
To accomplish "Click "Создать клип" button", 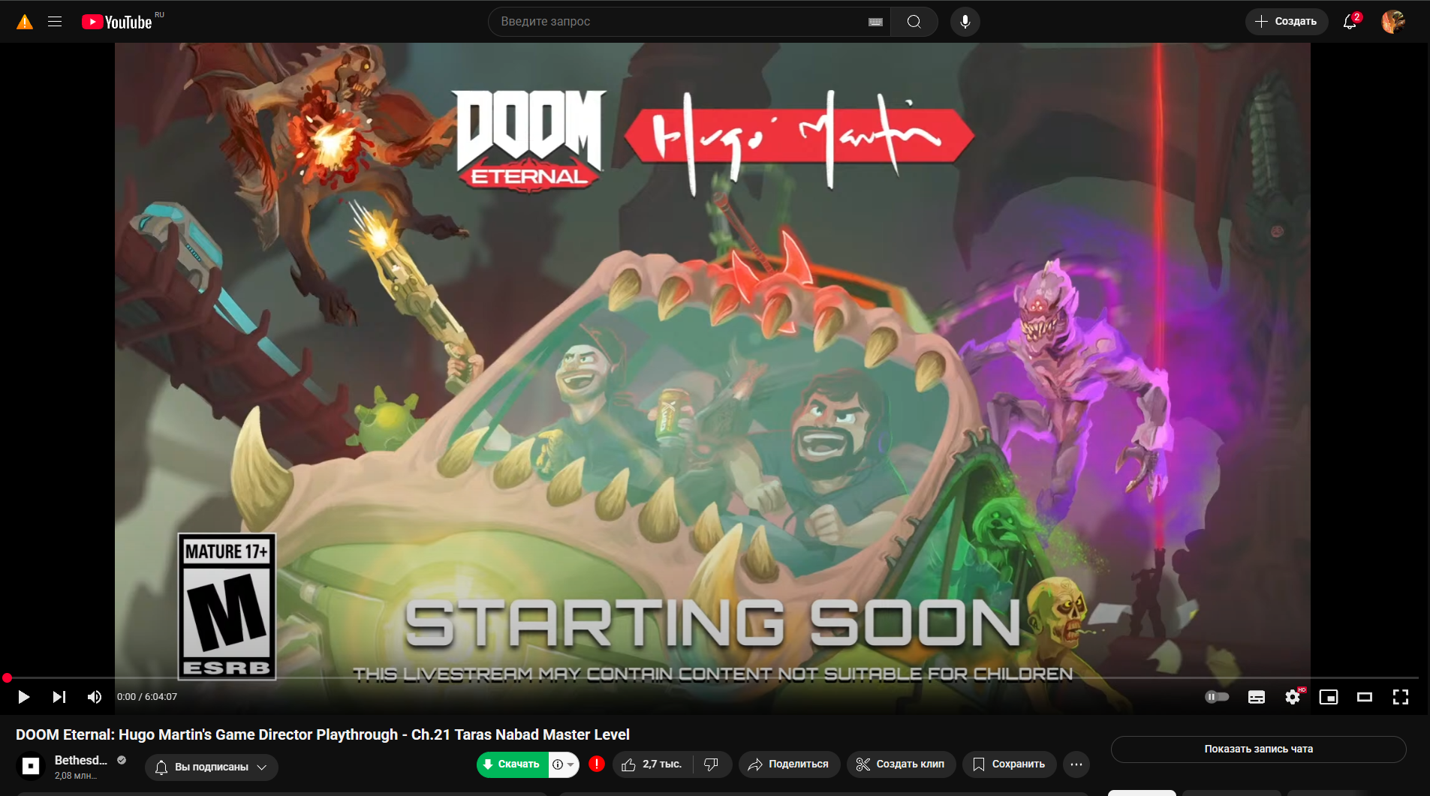I will 901,764.
